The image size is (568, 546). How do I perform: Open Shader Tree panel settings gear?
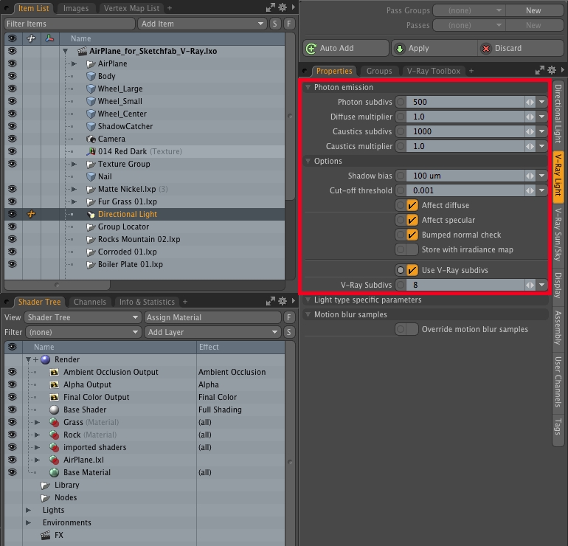(x=283, y=301)
